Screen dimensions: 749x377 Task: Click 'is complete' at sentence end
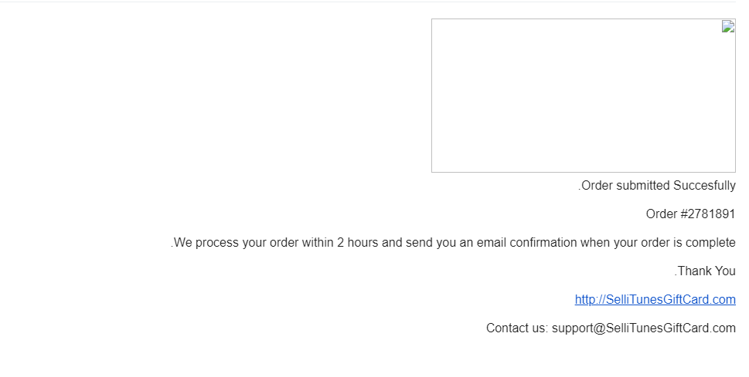pos(704,243)
